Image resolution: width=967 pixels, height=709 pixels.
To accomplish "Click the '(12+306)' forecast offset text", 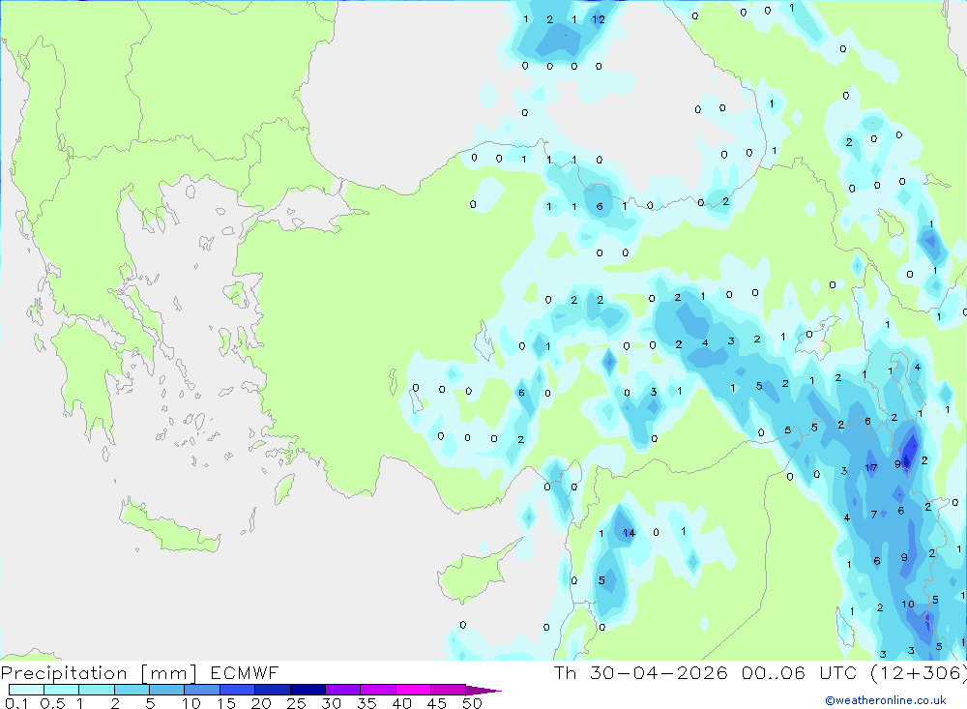I will pyautogui.click(x=919, y=673).
